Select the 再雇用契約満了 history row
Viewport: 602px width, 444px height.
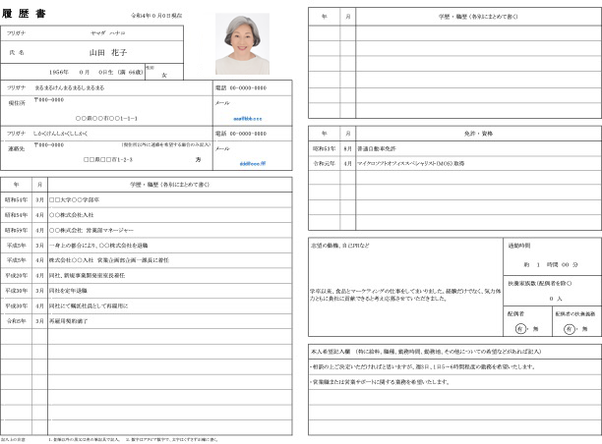tap(69, 320)
